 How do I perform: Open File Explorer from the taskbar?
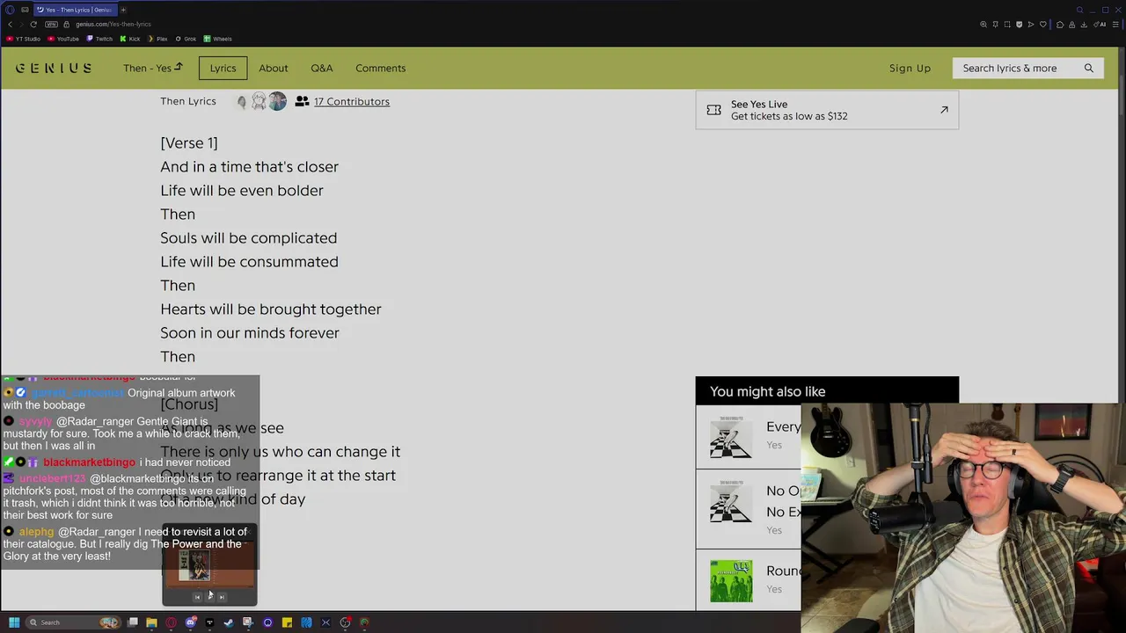(x=151, y=622)
